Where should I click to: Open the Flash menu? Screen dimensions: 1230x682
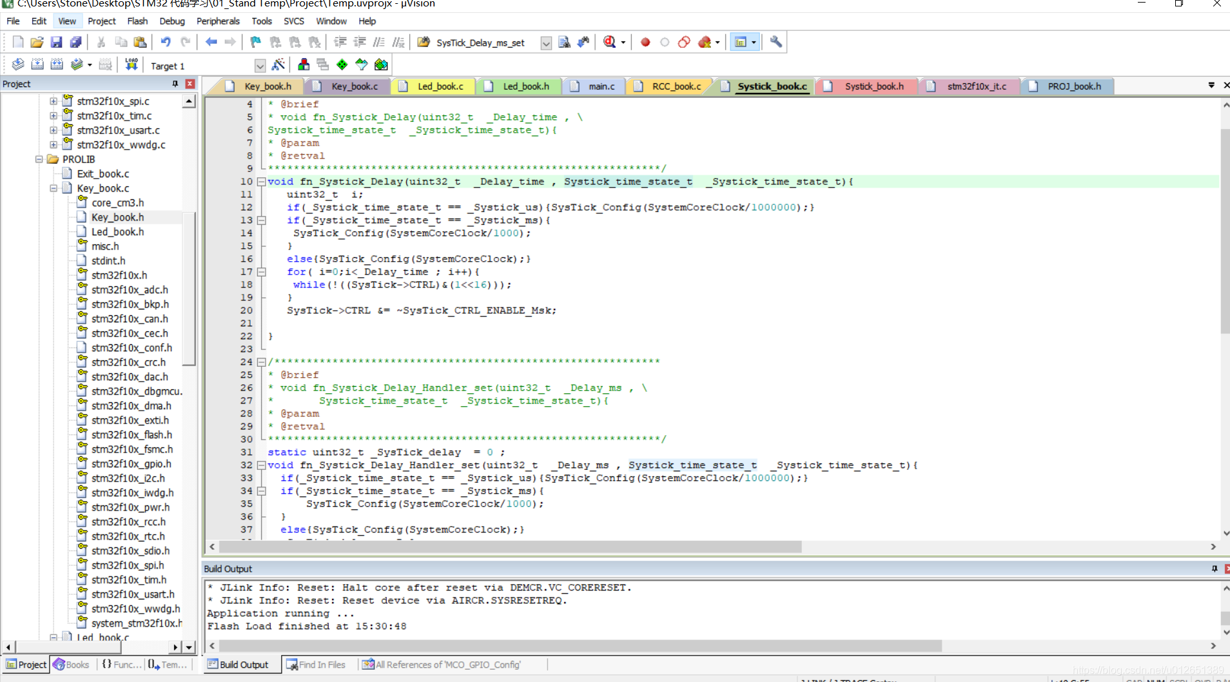click(137, 21)
